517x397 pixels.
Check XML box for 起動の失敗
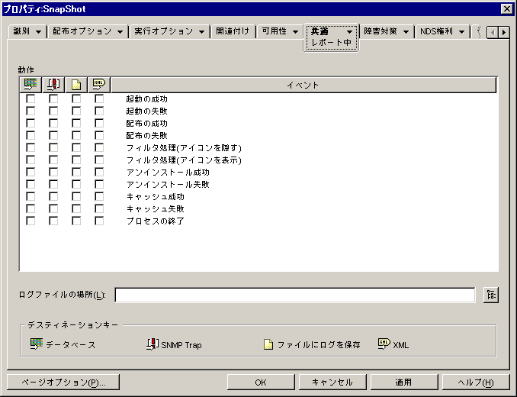point(99,111)
